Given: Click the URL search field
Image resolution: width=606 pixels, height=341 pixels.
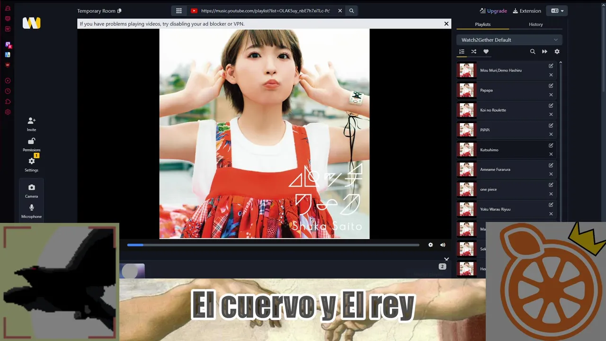Looking at the screenshot, I should tap(266, 11).
